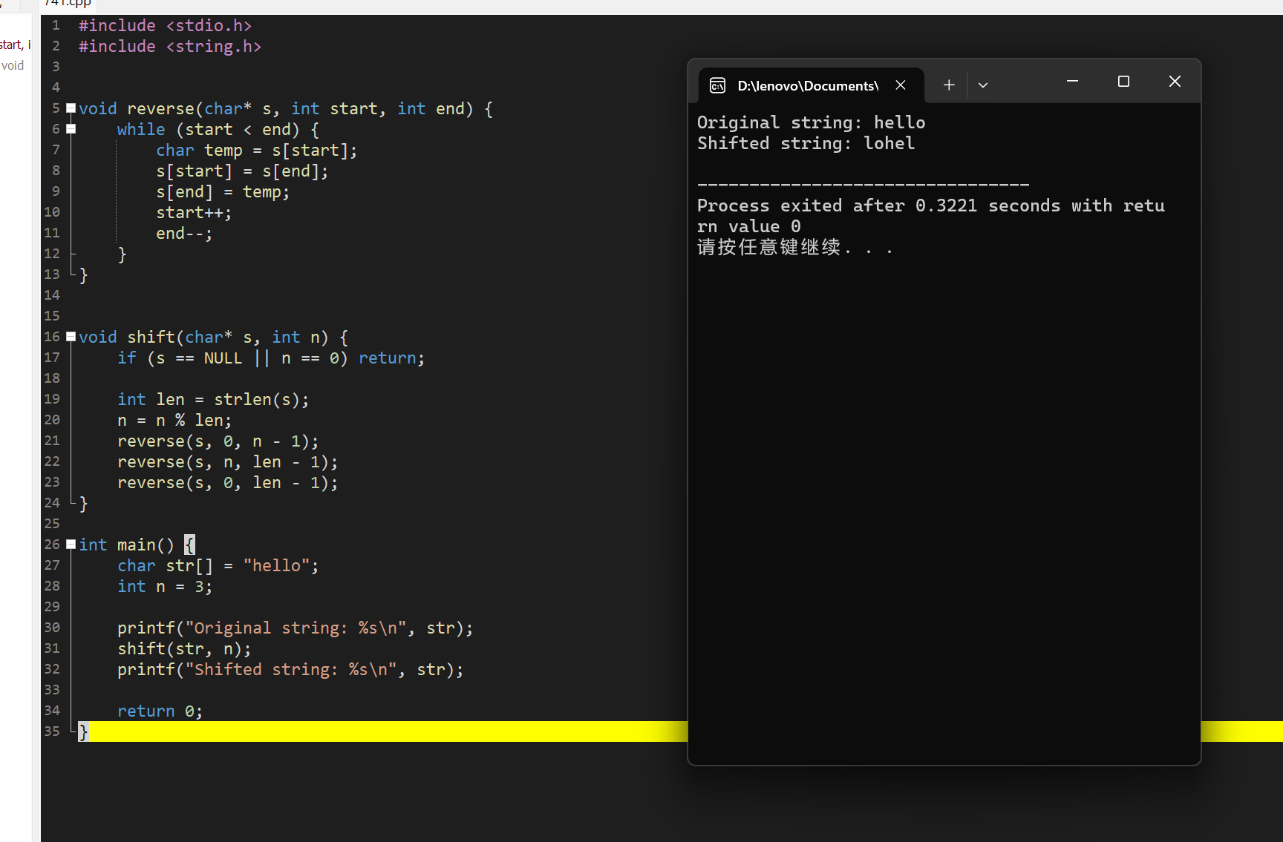Click the terminal icon in the console tab
The height and width of the screenshot is (842, 1283).
[717, 85]
